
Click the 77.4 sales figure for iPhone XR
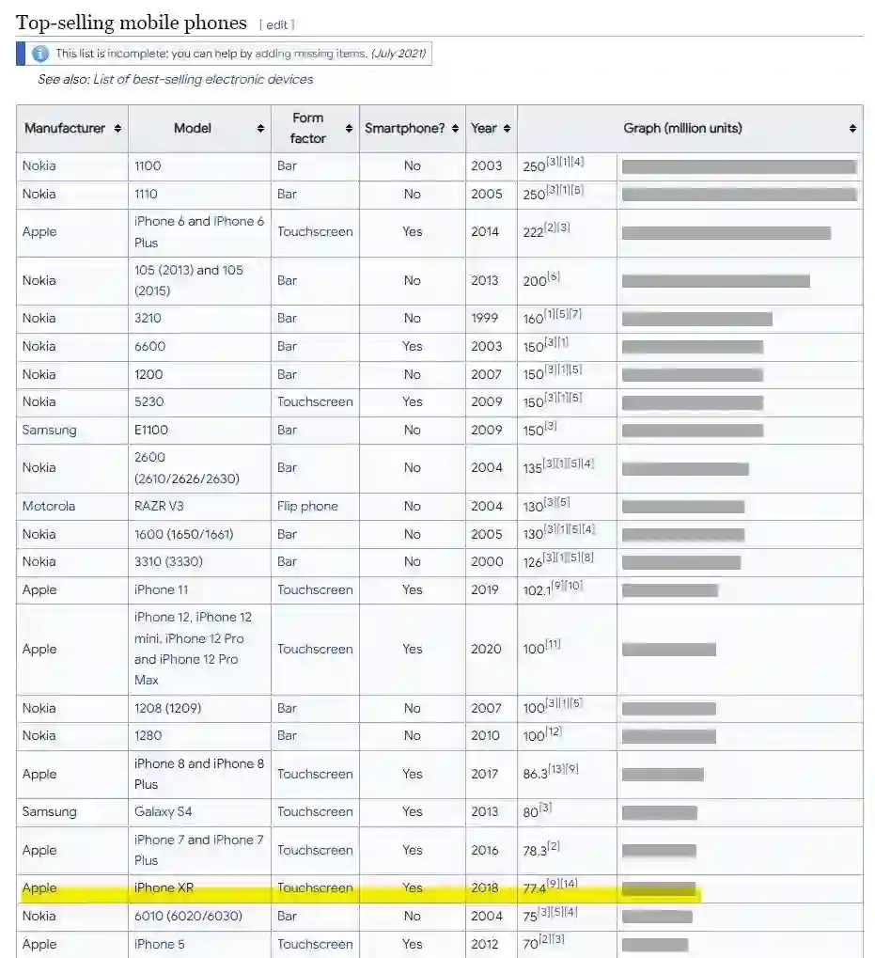pyautogui.click(x=534, y=889)
